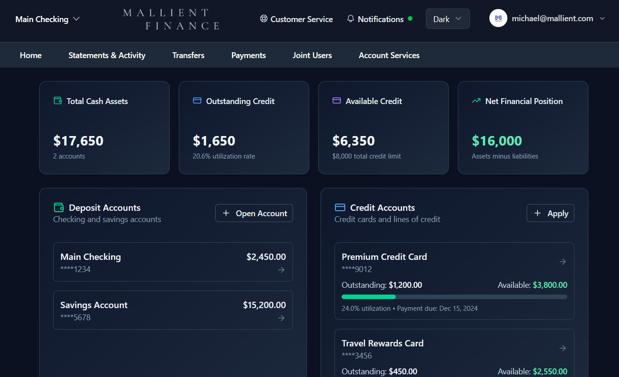Click the trend arrow icon for Net Financial Position

click(x=476, y=101)
